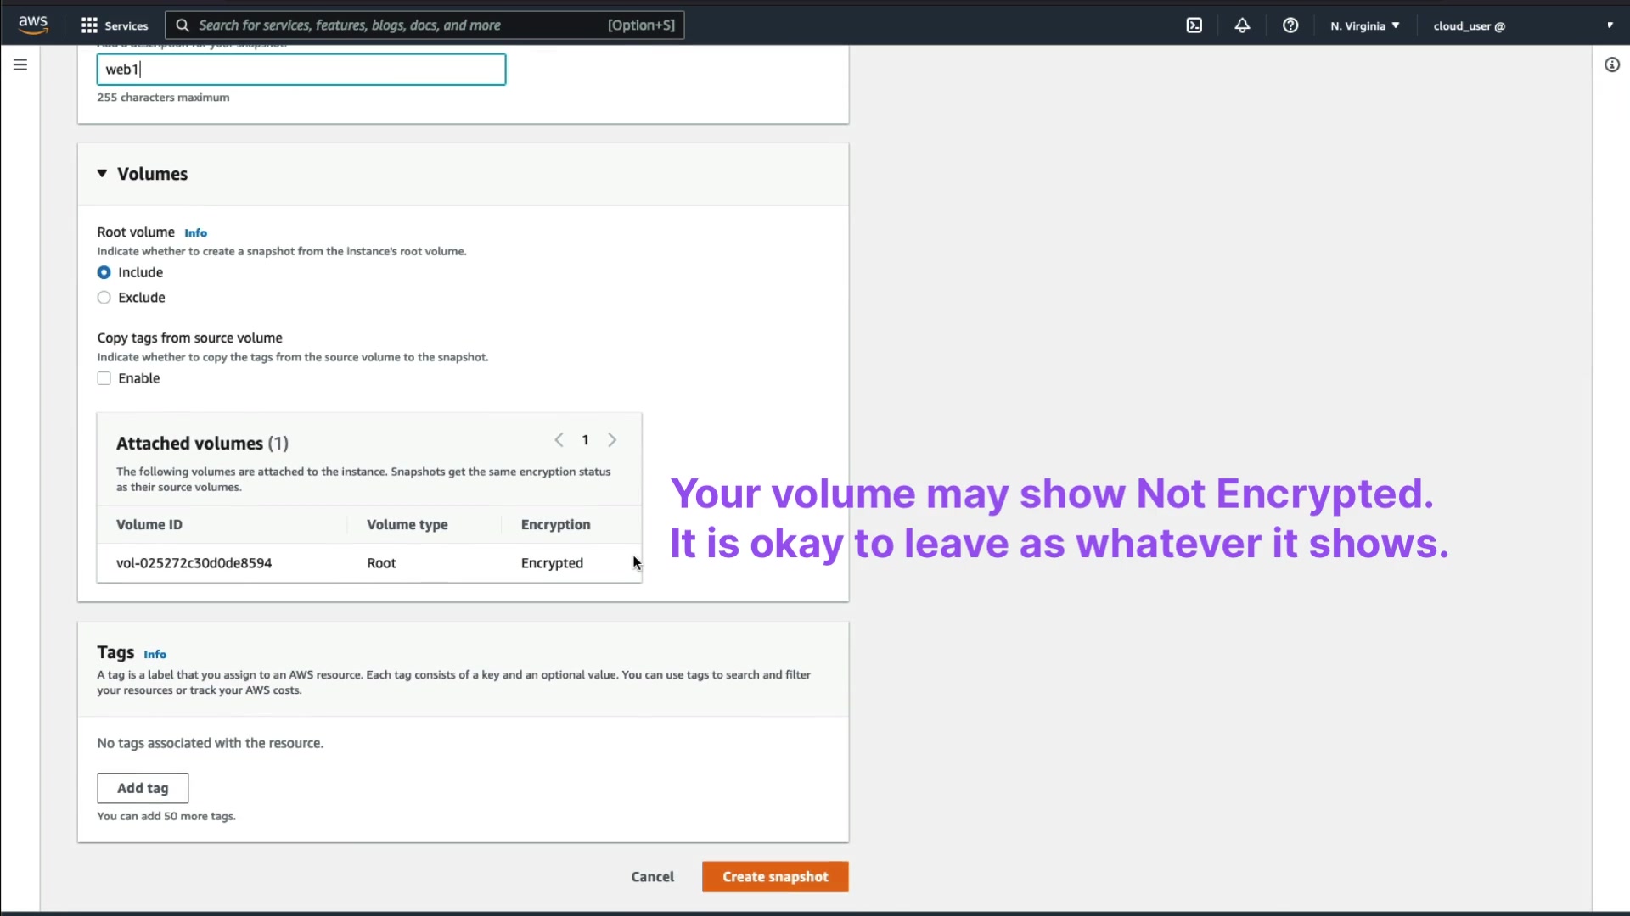Click the AWS logo home icon

click(x=33, y=25)
